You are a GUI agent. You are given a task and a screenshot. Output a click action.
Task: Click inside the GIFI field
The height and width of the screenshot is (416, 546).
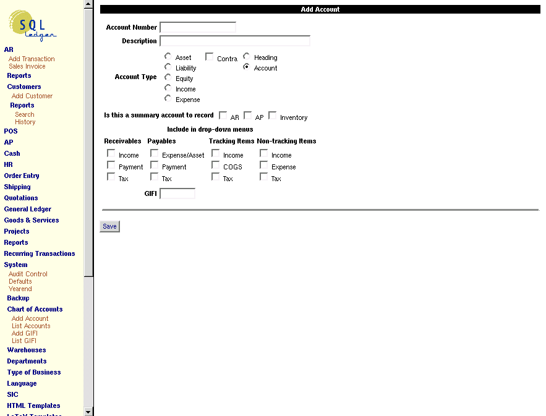pos(177,193)
